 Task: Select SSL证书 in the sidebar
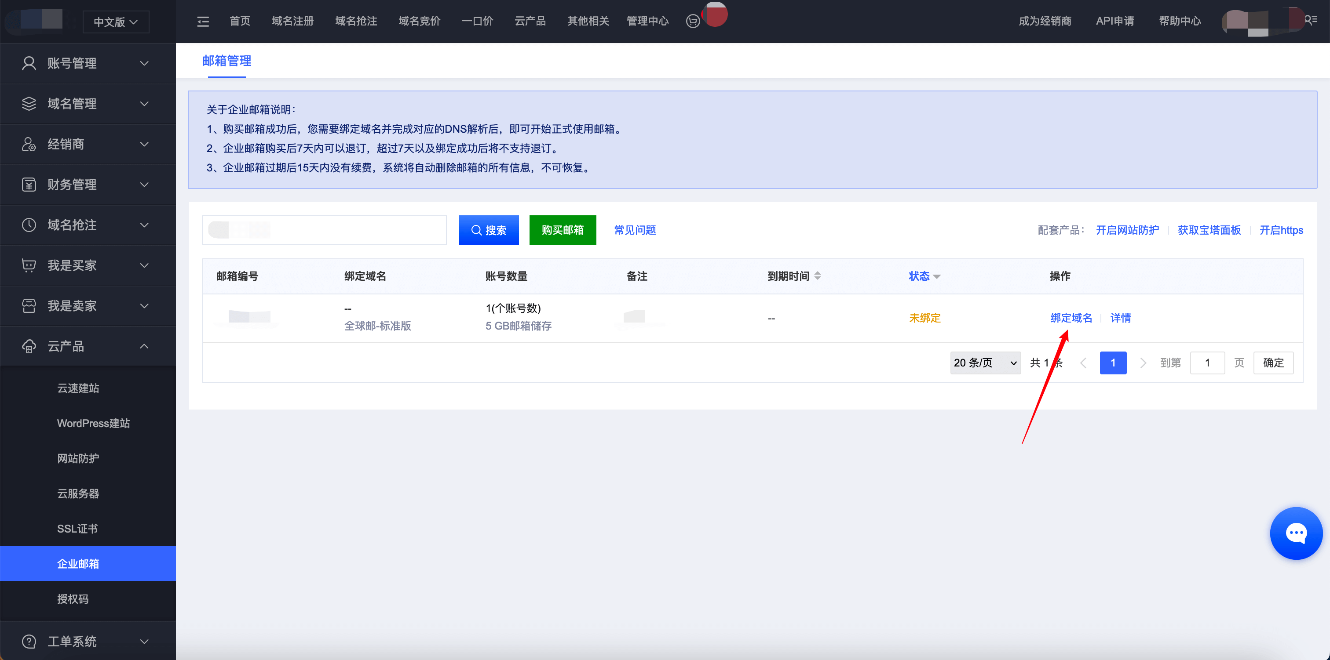[x=77, y=529]
